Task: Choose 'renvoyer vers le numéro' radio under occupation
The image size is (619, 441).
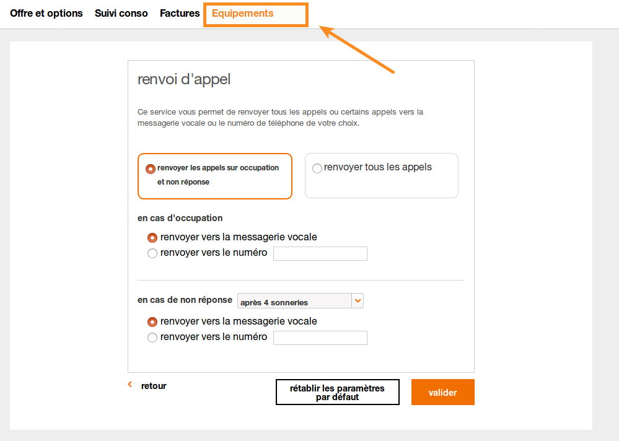Action: tap(152, 253)
